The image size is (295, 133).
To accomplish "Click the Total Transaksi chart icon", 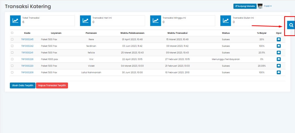I will point(15,21).
